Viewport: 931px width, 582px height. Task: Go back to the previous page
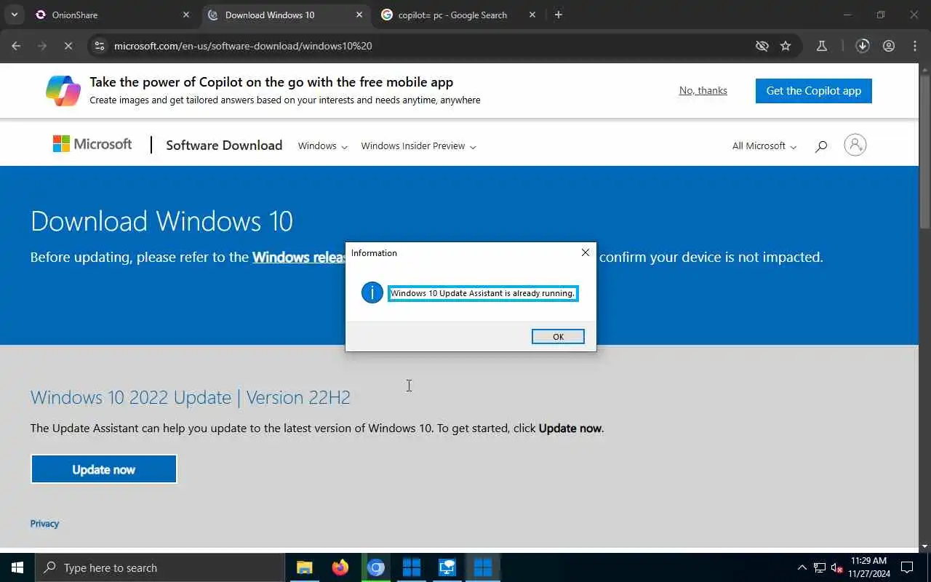point(16,46)
